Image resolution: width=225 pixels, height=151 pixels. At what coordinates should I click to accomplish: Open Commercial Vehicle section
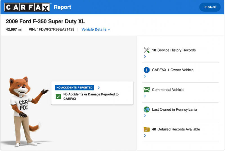(168, 90)
